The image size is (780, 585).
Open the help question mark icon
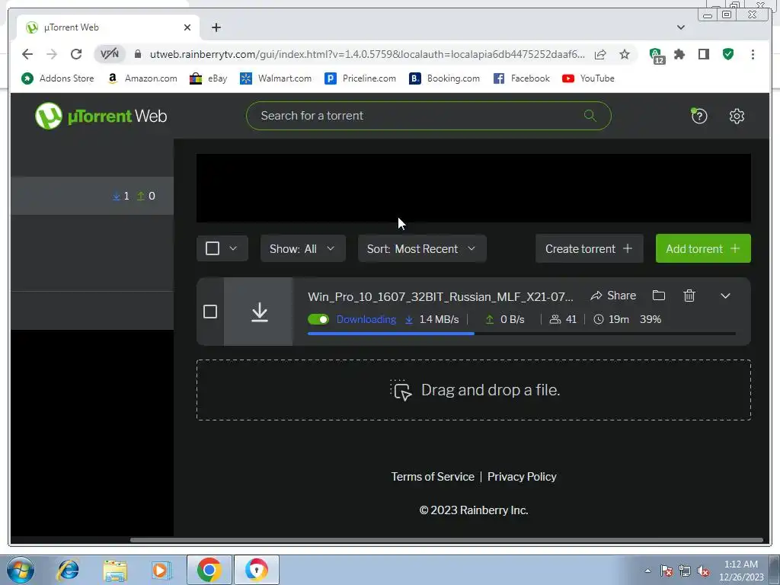point(699,116)
